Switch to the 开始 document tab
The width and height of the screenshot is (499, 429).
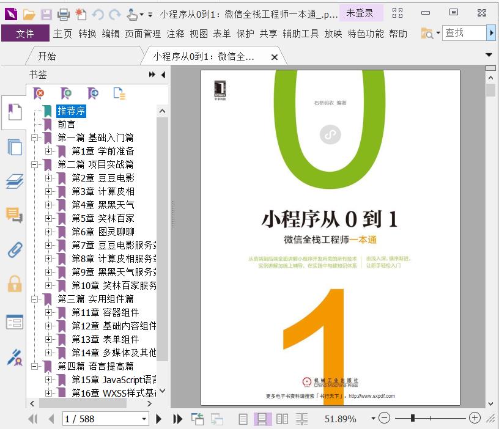click(x=46, y=56)
